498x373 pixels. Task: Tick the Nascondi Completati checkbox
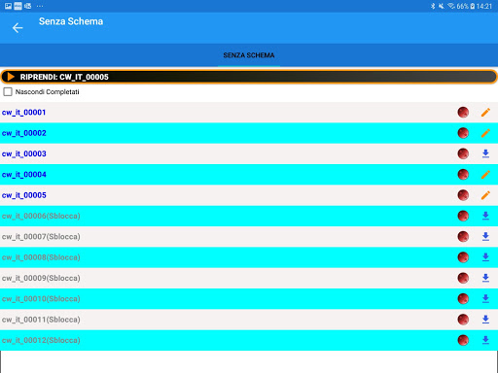(x=8, y=92)
